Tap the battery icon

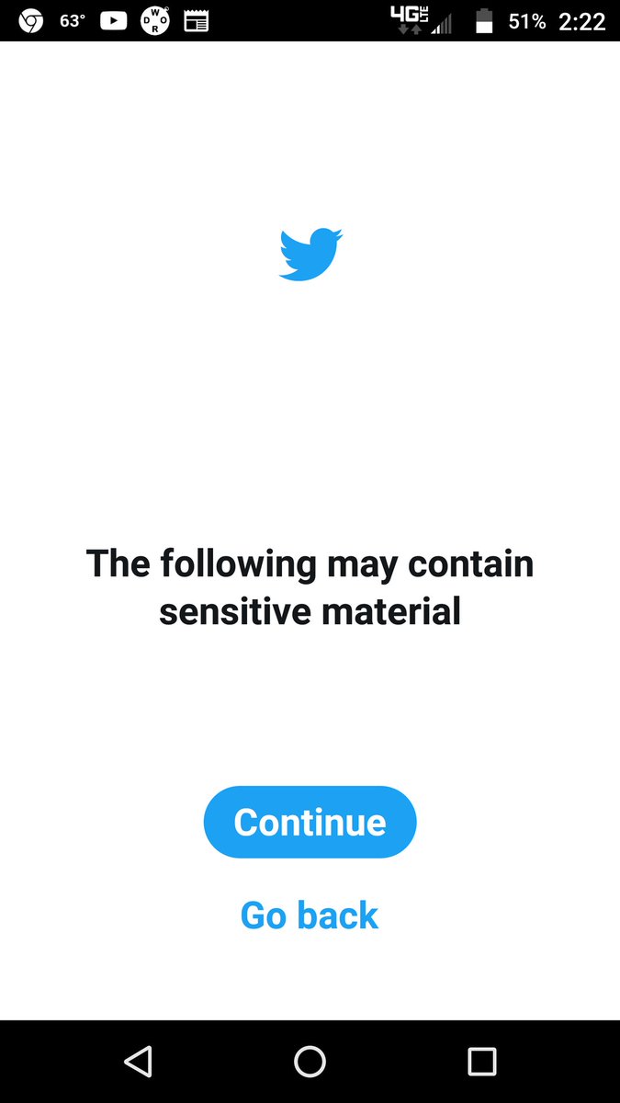point(485,21)
